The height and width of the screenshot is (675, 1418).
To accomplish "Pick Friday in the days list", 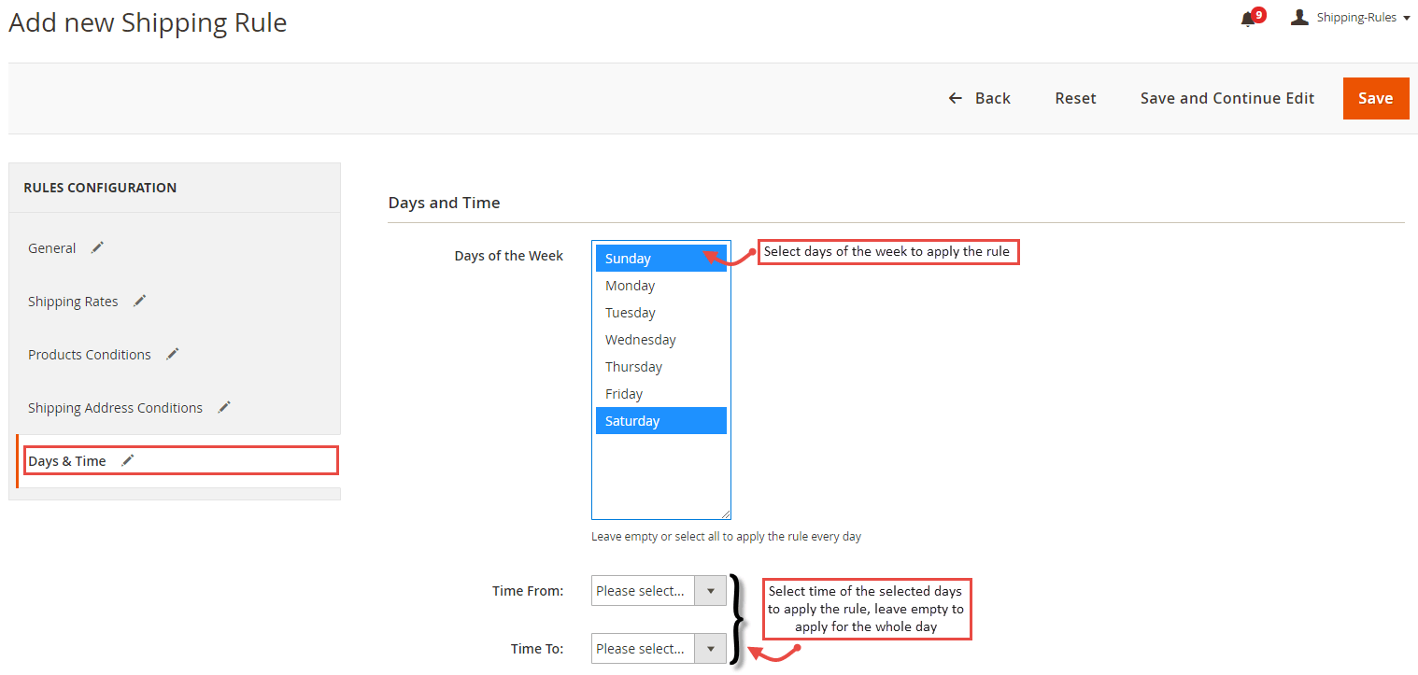I will click(x=660, y=394).
